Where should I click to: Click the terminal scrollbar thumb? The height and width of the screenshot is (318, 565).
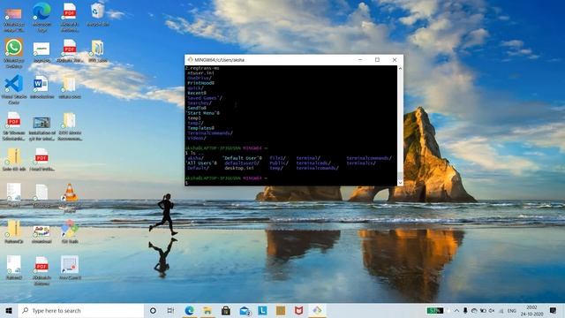400,176
